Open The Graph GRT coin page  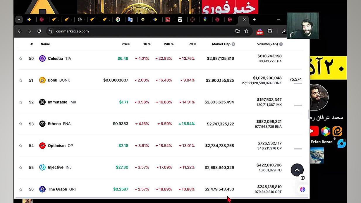click(x=62, y=189)
